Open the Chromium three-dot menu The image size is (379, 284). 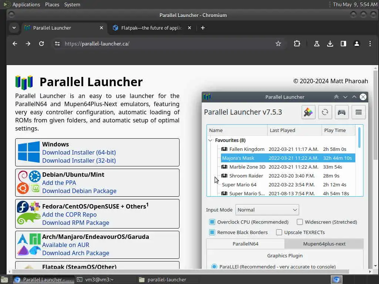pyautogui.click(x=370, y=44)
